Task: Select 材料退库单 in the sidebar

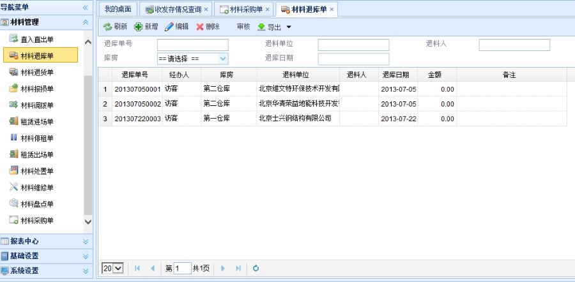Action: [40, 56]
